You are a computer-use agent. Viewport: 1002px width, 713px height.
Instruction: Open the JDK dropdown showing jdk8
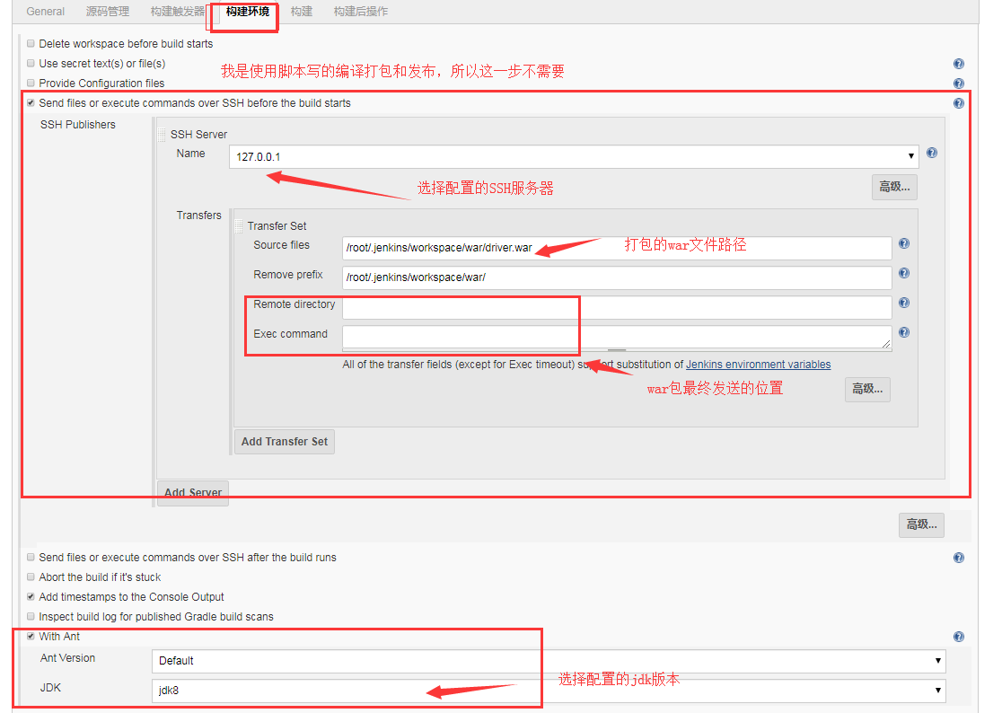point(549,691)
